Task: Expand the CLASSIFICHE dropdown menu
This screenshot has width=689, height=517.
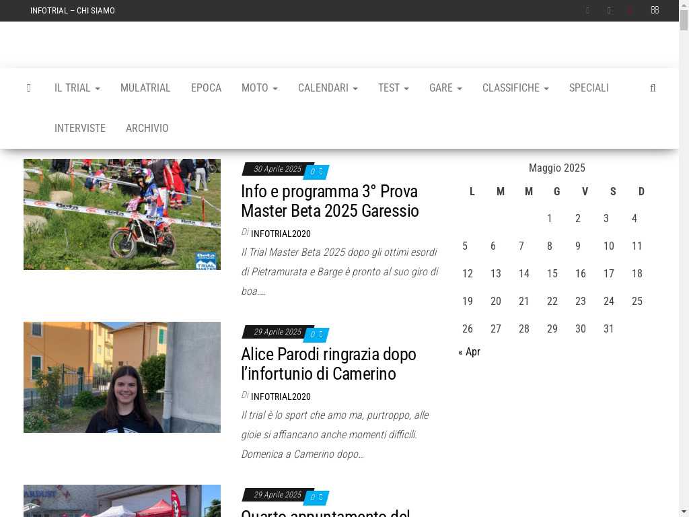Action: [515, 88]
